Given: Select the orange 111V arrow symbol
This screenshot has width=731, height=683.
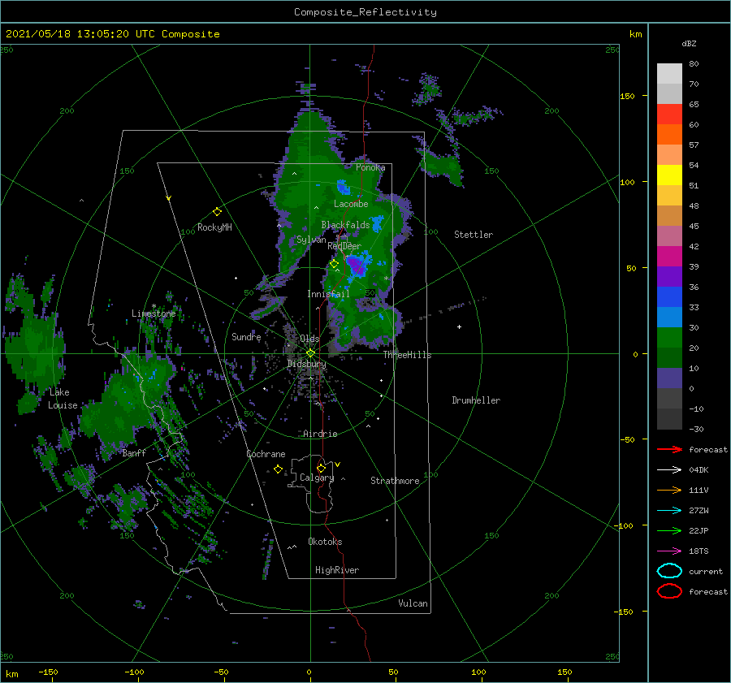Looking at the screenshot, I should [x=669, y=490].
